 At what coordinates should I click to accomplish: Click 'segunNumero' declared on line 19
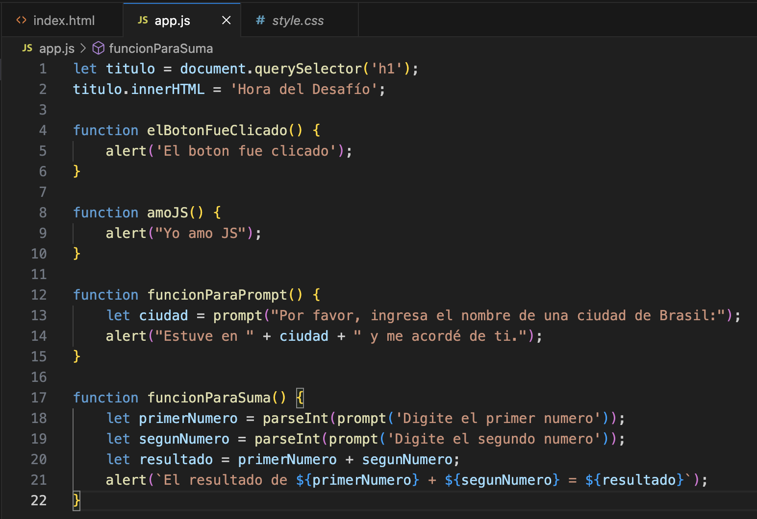[x=184, y=439]
